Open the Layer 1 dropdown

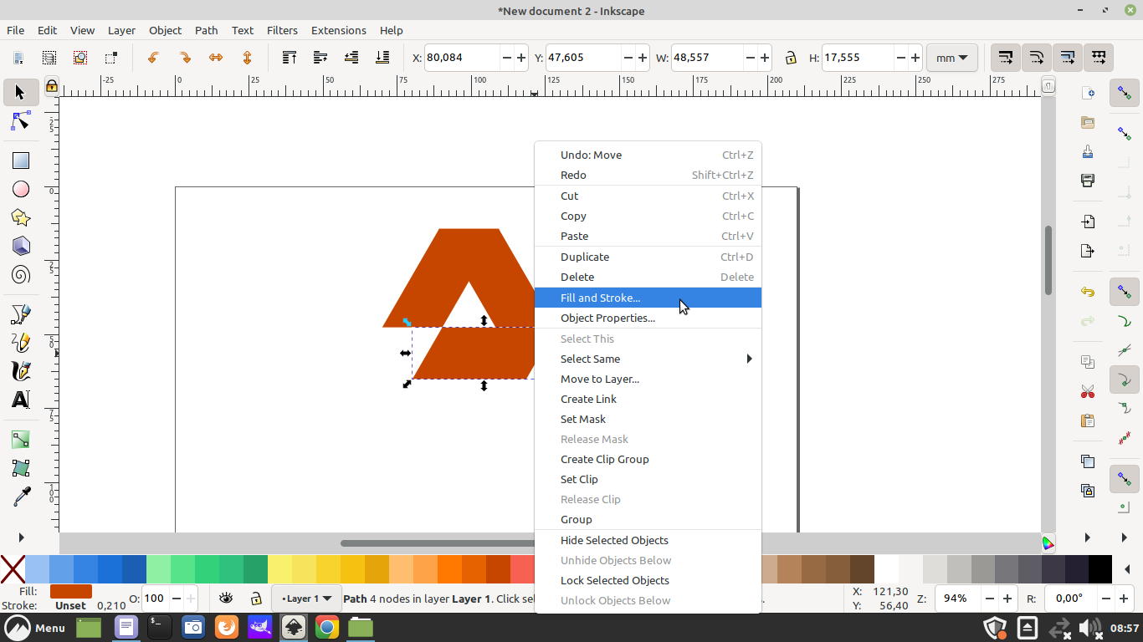click(x=306, y=599)
